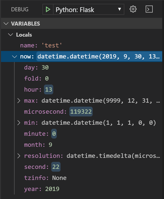This screenshot has width=164, height=199.
Task: Collapse the now variable
Action: [15, 57]
